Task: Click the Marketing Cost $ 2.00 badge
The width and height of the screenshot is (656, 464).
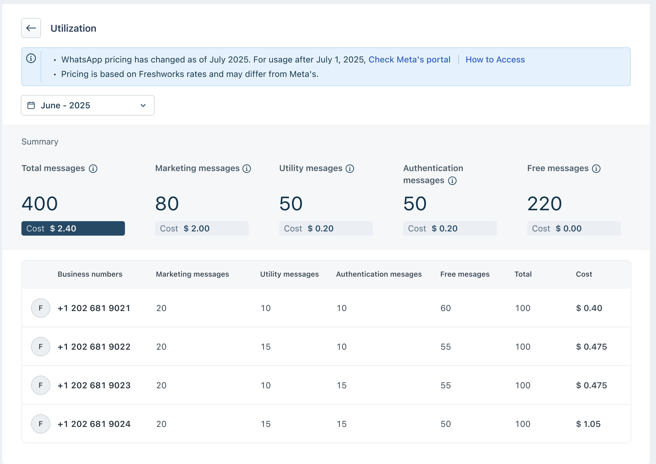Action: tap(202, 228)
